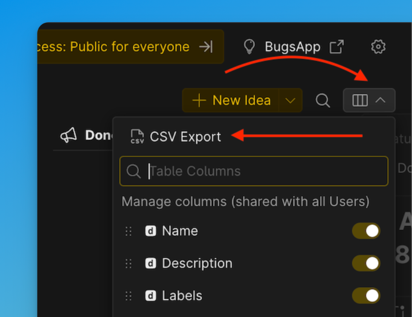
Task: Open BugsApp via the external link icon
Action: [337, 46]
